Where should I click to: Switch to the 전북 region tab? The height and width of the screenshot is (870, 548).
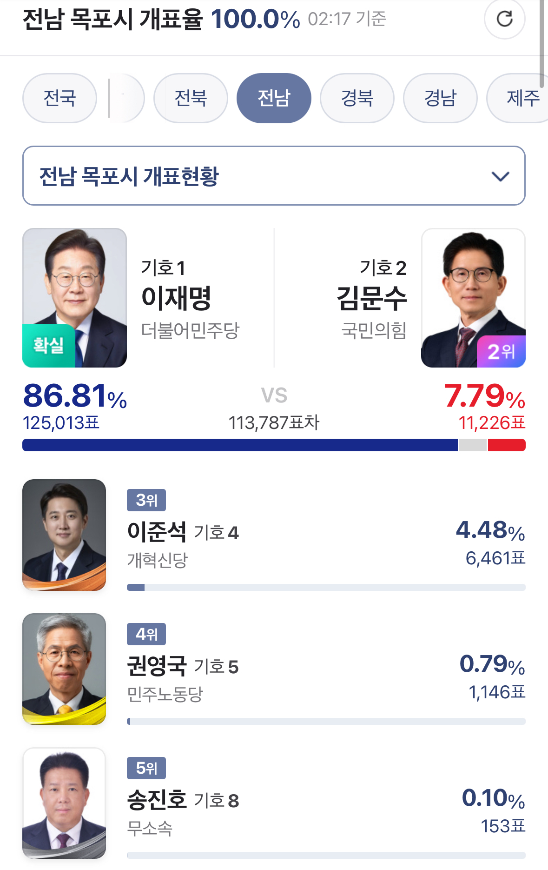coord(191,98)
